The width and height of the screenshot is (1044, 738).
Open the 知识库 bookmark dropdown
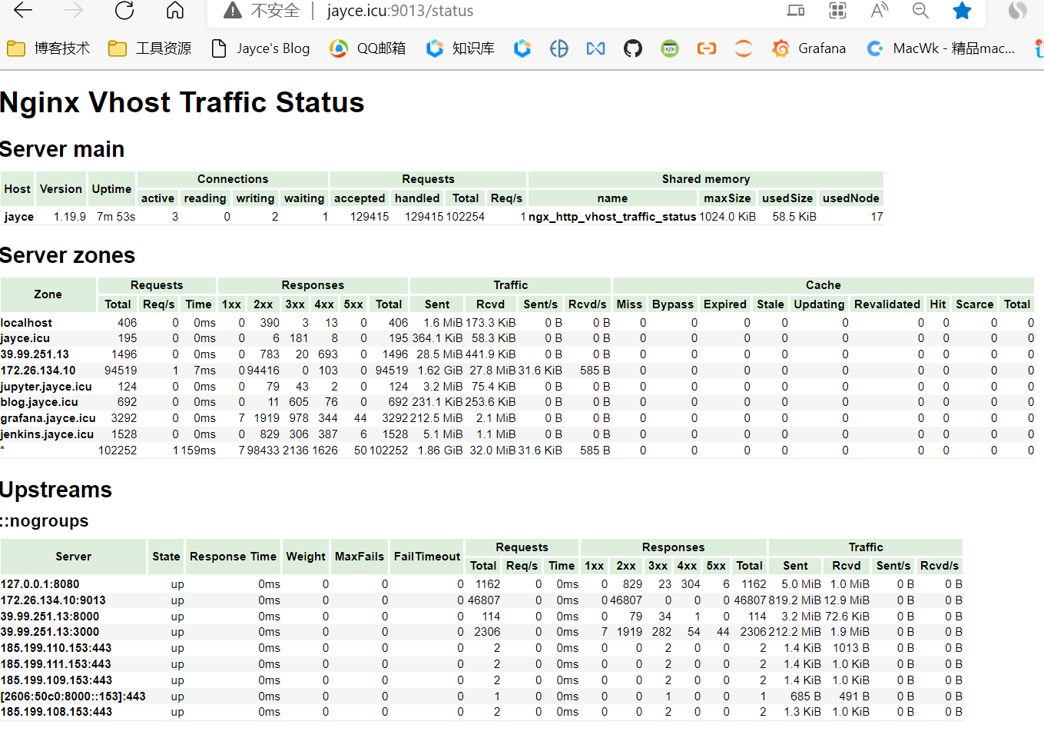[x=459, y=48]
